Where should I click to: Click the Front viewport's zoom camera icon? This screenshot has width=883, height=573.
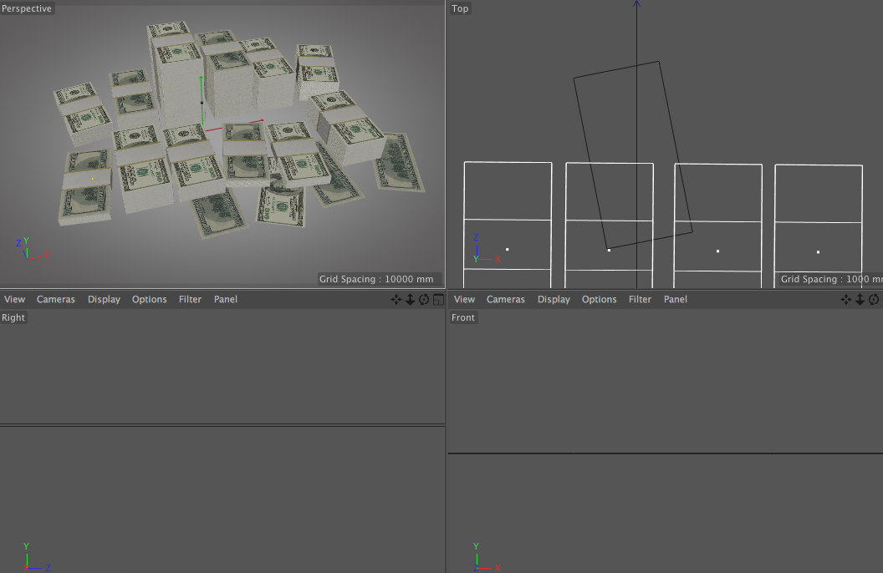pos(860,300)
